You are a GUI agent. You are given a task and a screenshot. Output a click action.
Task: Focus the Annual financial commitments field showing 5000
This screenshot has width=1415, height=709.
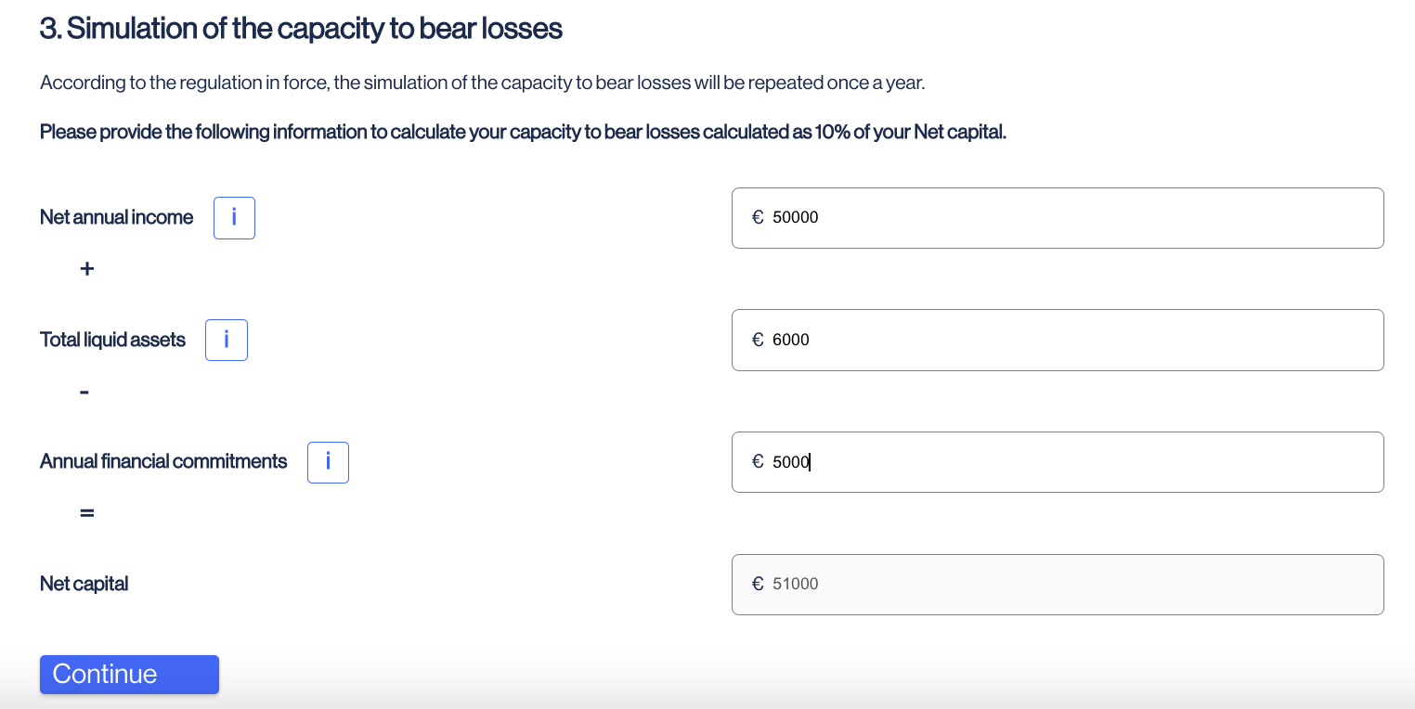pos(1058,462)
